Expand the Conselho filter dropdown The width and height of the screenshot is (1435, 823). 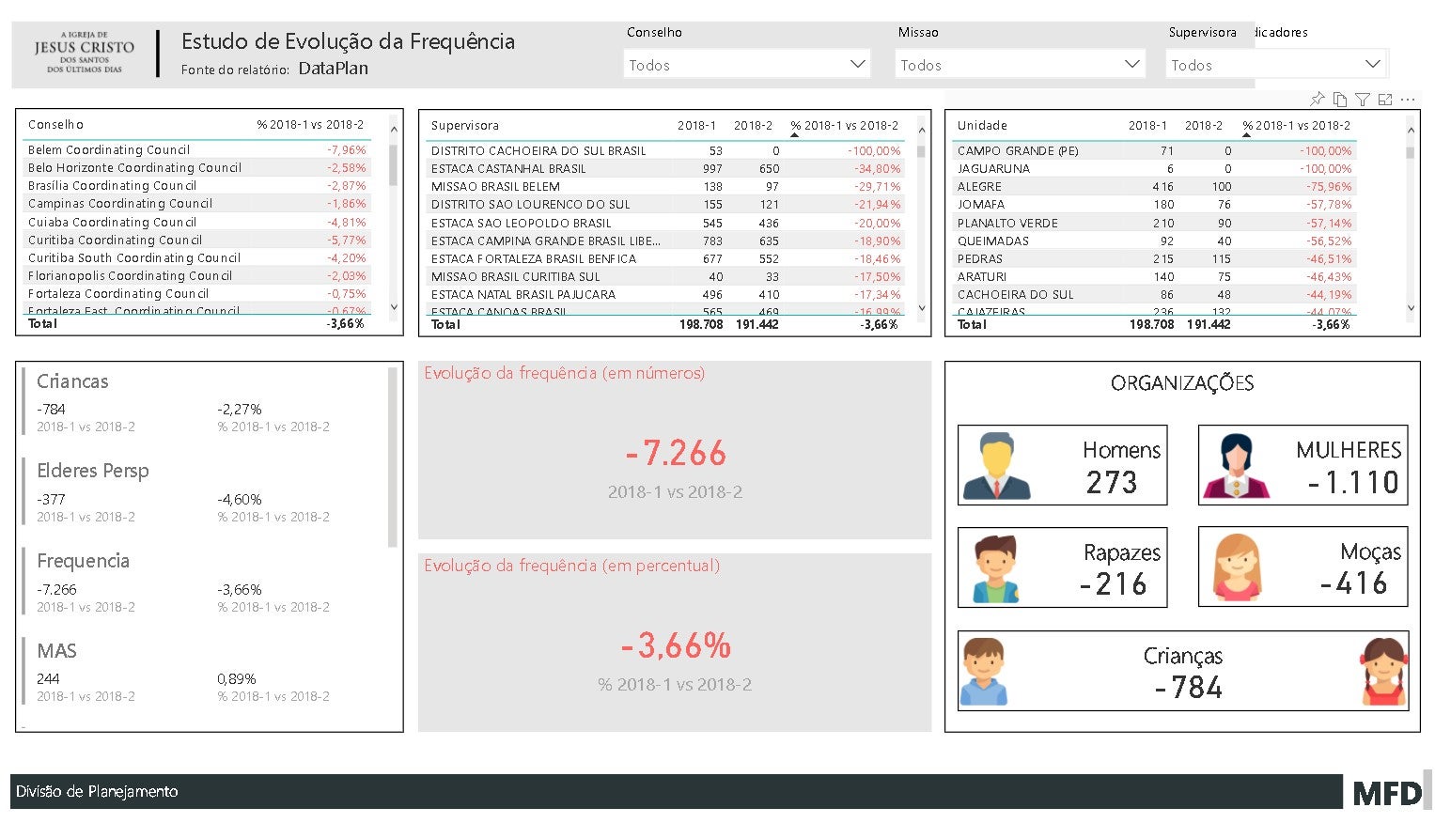pyautogui.click(x=857, y=64)
